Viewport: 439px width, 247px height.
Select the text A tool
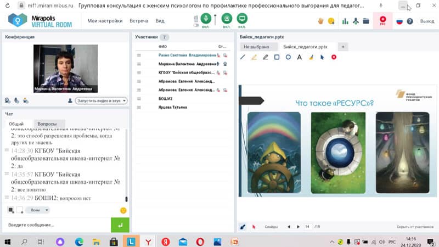[299, 57]
